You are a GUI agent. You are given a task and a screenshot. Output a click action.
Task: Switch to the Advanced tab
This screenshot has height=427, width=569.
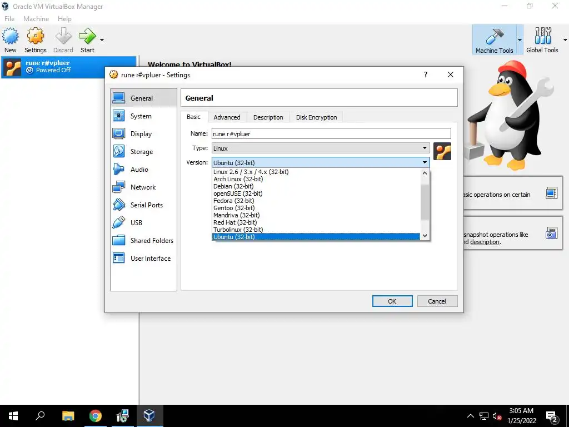[x=227, y=117]
